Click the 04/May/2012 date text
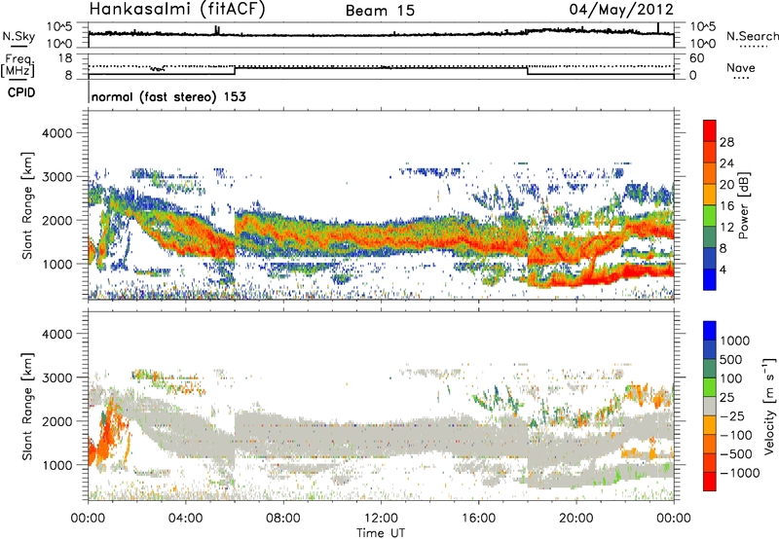This screenshot has height=539, width=779. pos(621,10)
